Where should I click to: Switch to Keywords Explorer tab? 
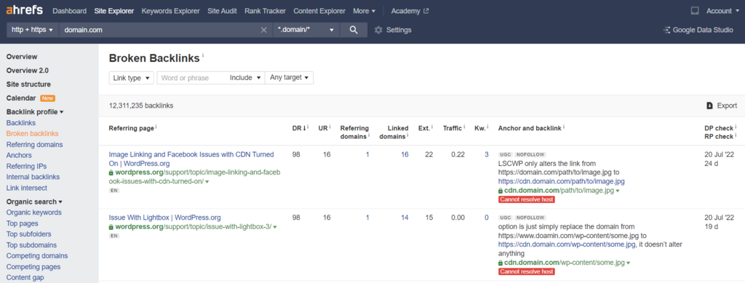[170, 10]
